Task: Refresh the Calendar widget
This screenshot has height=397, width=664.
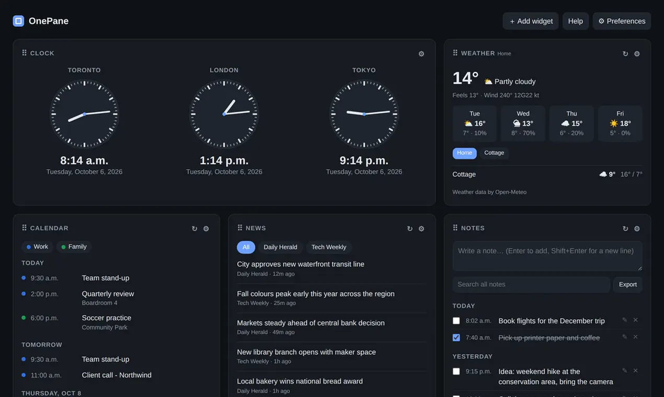Action: 194,229
